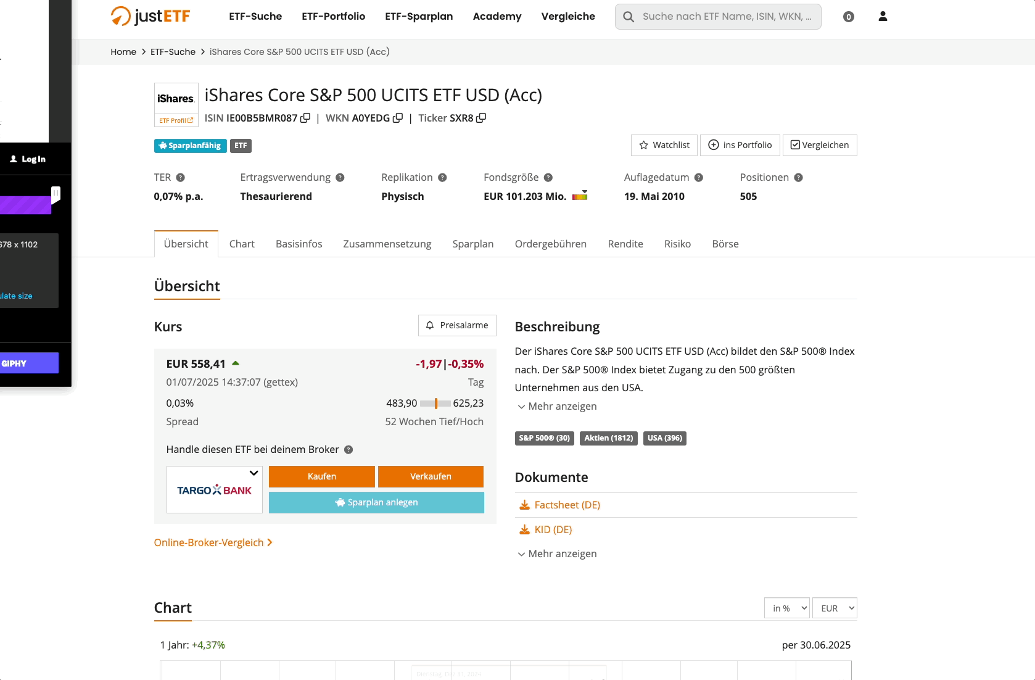
Task: Click the ETF search input field
Action: coord(725,17)
